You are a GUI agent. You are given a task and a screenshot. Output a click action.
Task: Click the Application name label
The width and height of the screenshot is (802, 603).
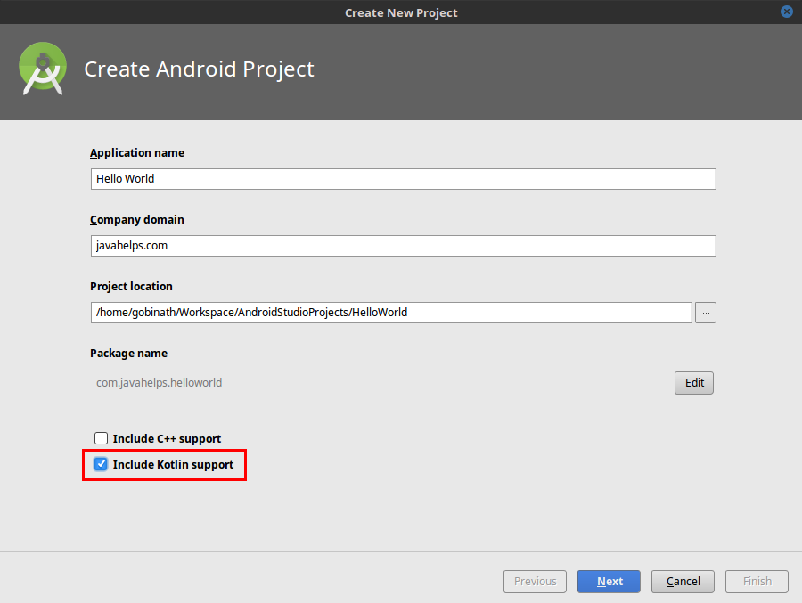click(x=137, y=153)
